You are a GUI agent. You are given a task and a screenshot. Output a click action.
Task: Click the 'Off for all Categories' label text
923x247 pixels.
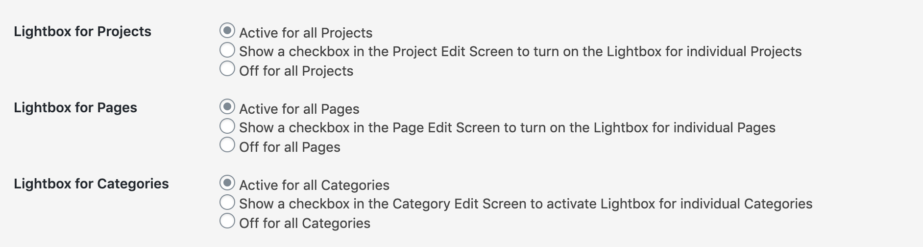(304, 224)
